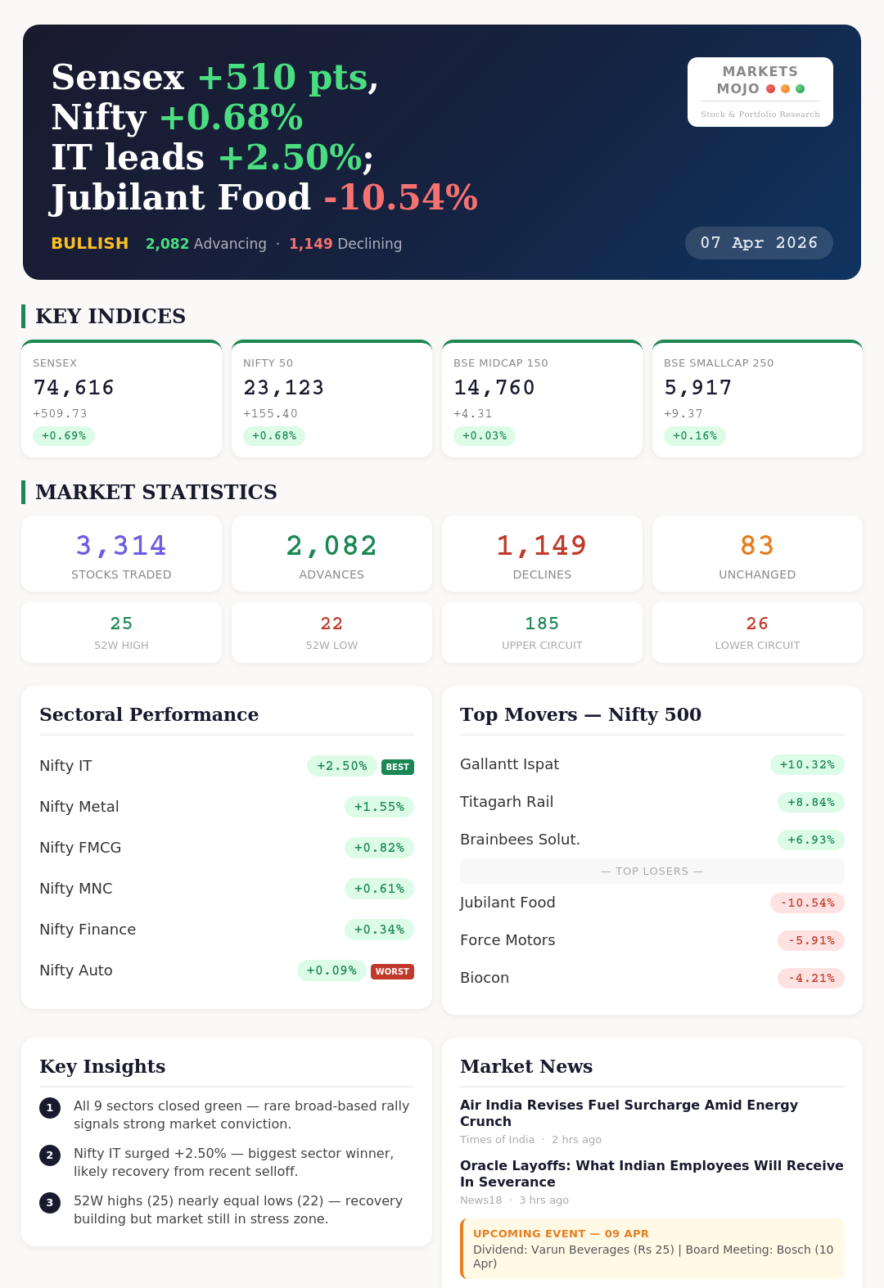Open the Air India fuel surcharge headline
The height and width of the screenshot is (1288, 884).
click(x=629, y=1113)
